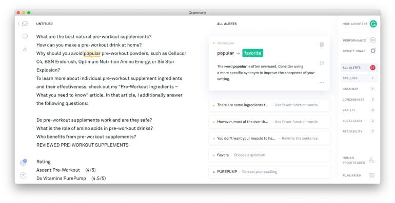Click the download document icon
The height and width of the screenshot is (203, 395).
[25, 49]
